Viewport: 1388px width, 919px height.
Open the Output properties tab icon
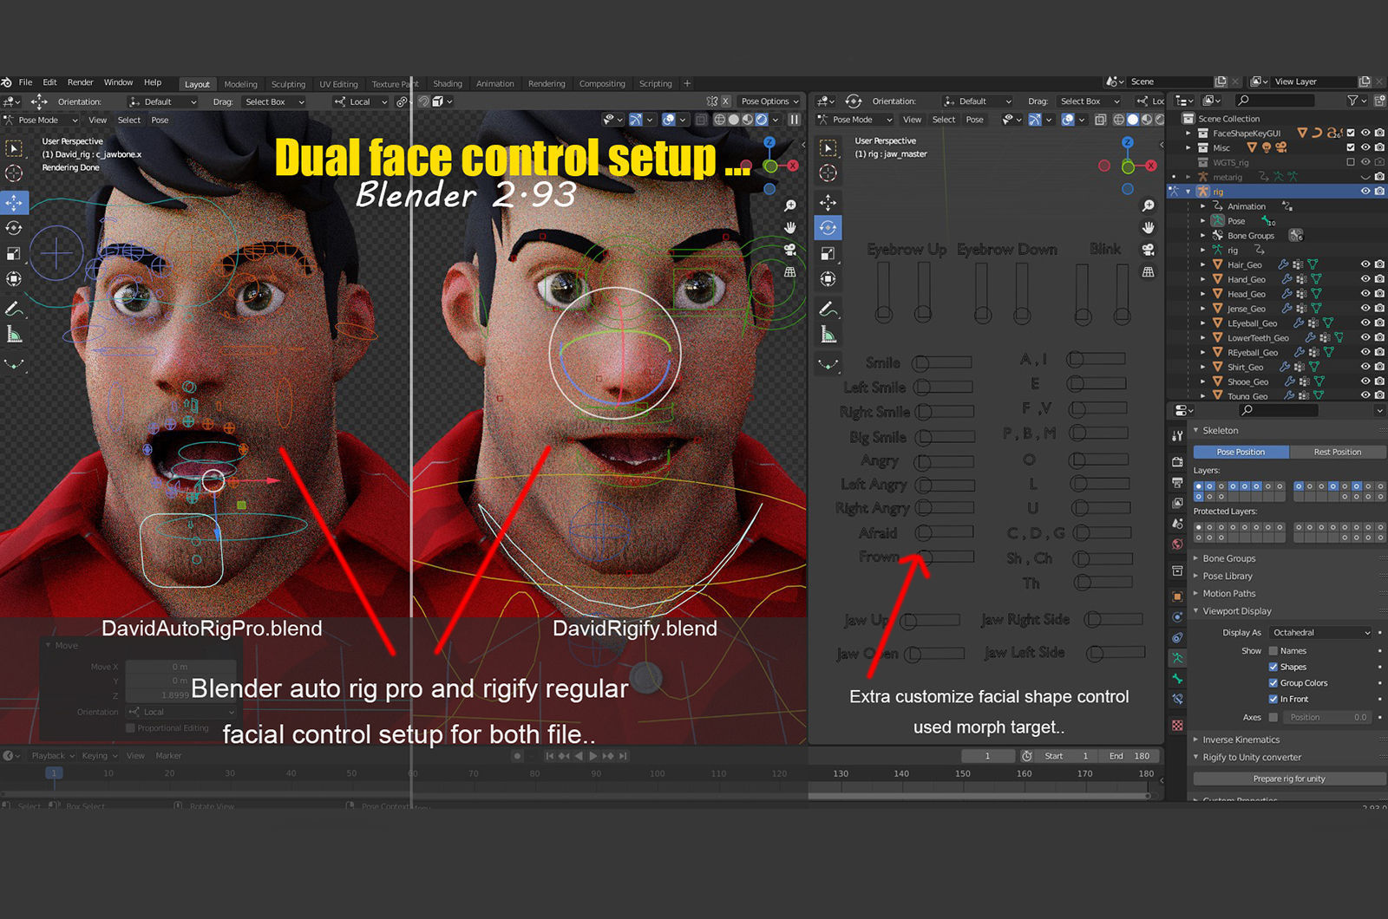click(1177, 482)
